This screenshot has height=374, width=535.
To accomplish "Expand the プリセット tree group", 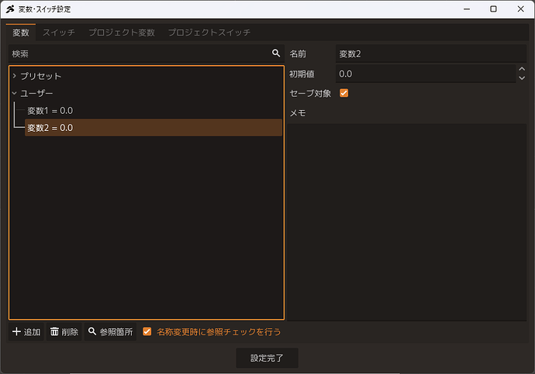I will (14, 76).
